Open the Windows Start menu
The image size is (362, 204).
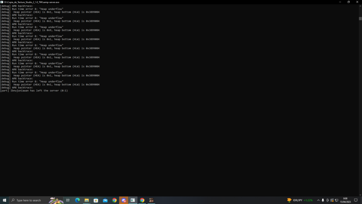tap(5, 200)
